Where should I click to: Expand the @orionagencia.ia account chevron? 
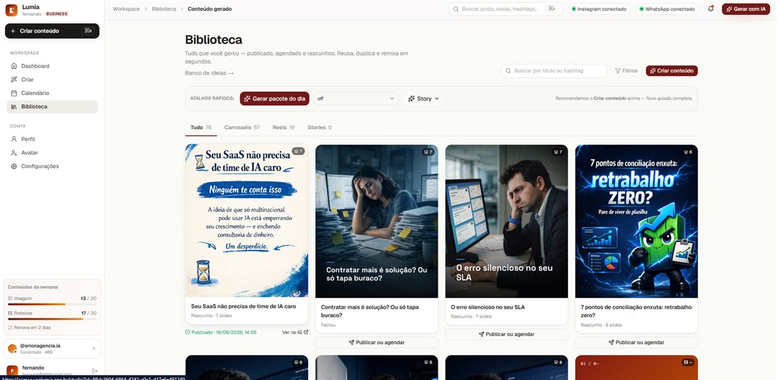pos(93,348)
